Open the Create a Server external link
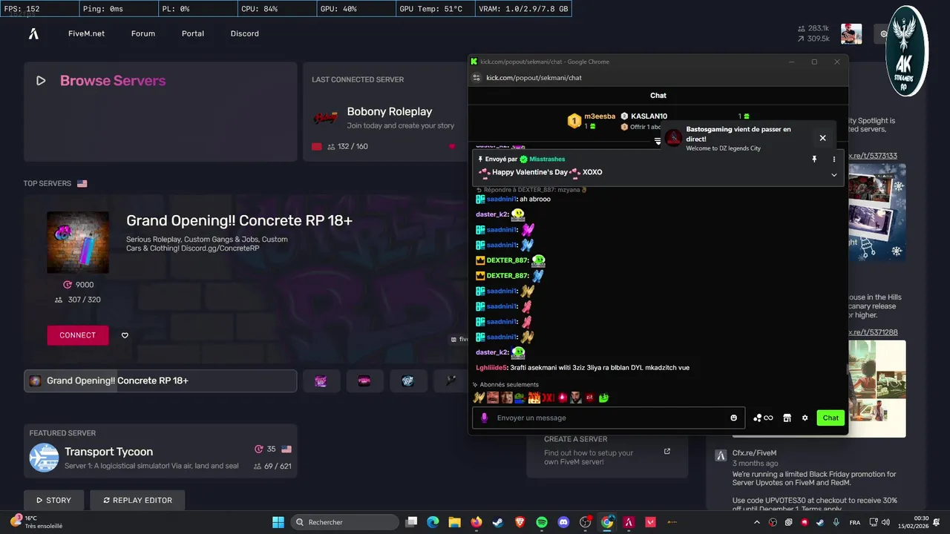 667,451
